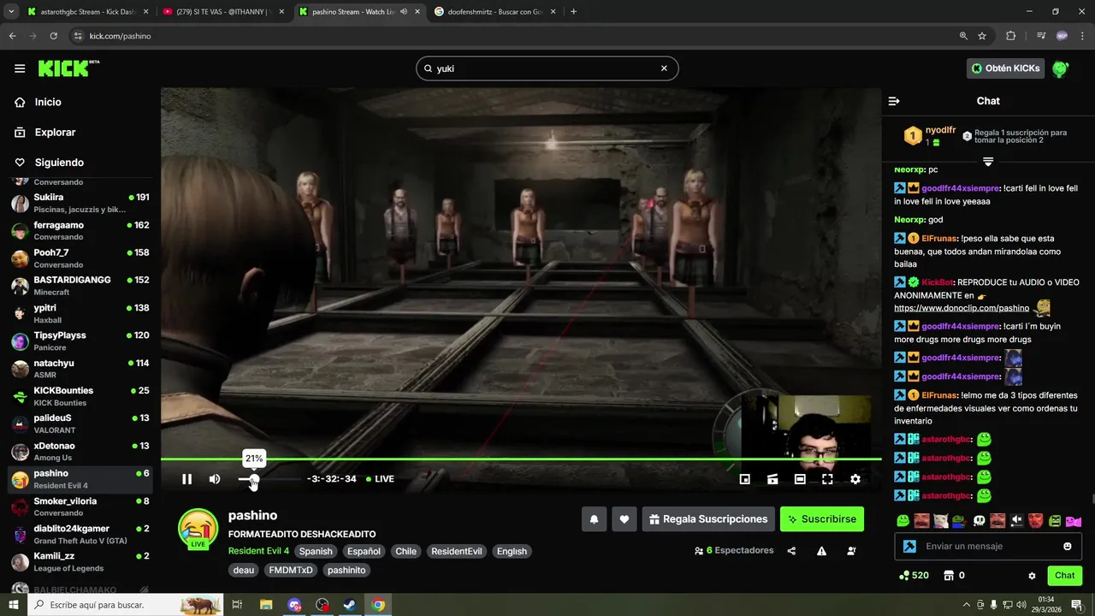1095x616 pixels.
Task: Open the Resident Evil 4 category link
Action: click(x=258, y=551)
